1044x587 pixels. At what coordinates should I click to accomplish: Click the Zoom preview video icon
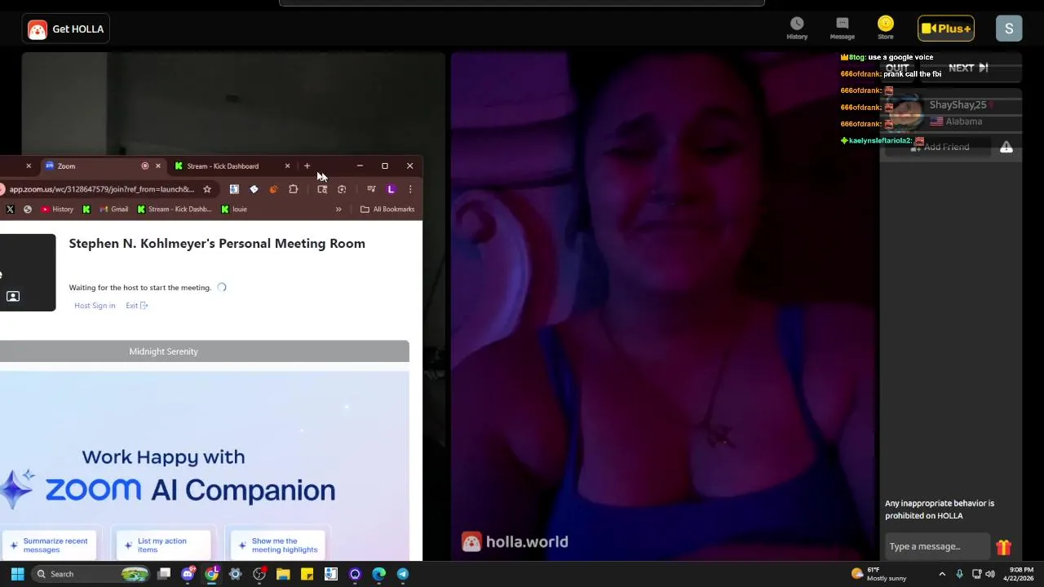click(13, 297)
